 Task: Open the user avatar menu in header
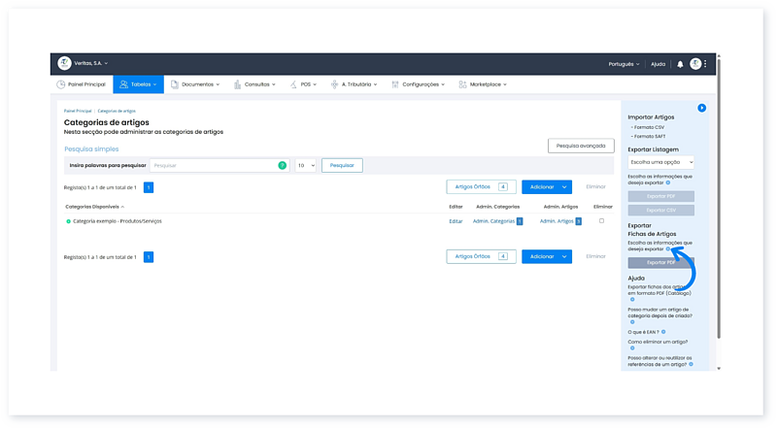[x=695, y=64]
